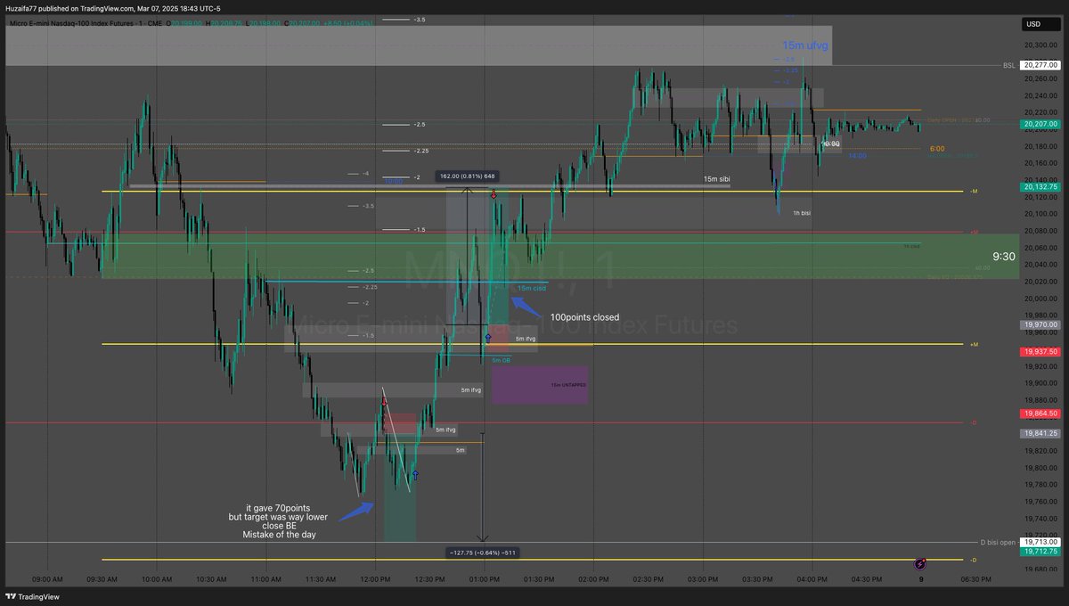Image resolution: width=1069 pixels, height=606 pixels.
Task: Click the blue up arrow beside green position box
Action: pos(415,476)
